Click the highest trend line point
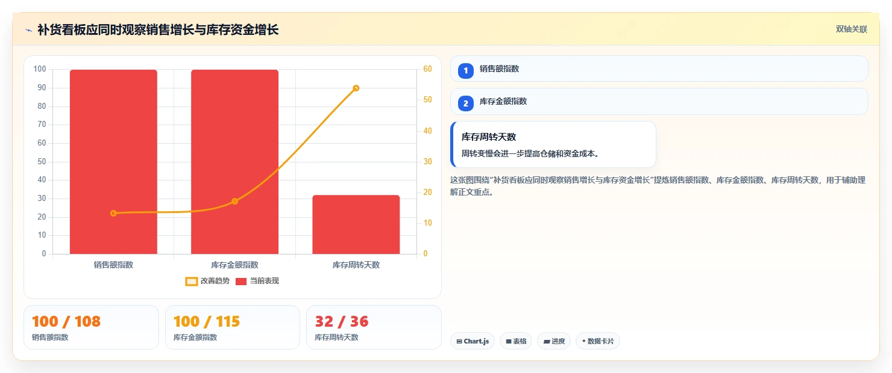Viewport: 892px width, 373px height. 356,88
